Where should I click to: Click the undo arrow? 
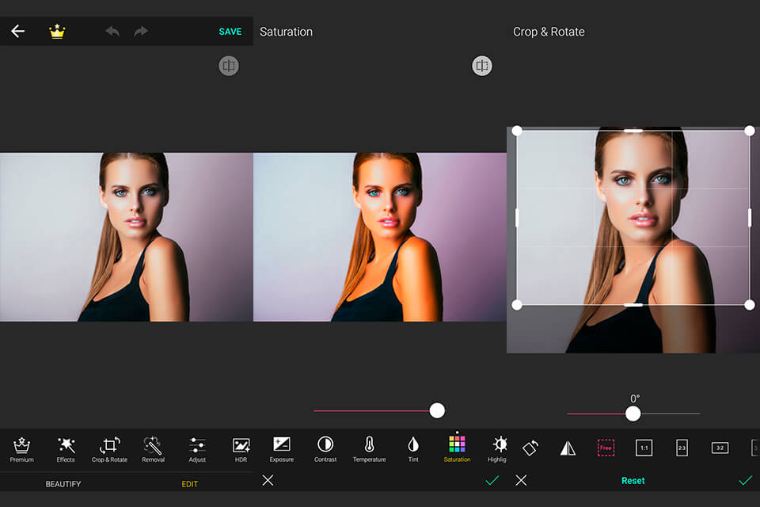click(112, 32)
